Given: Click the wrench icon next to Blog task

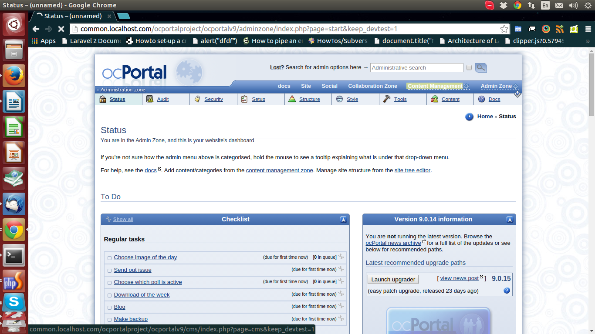Looking at the screenshot, I should (x=341, y=306).
